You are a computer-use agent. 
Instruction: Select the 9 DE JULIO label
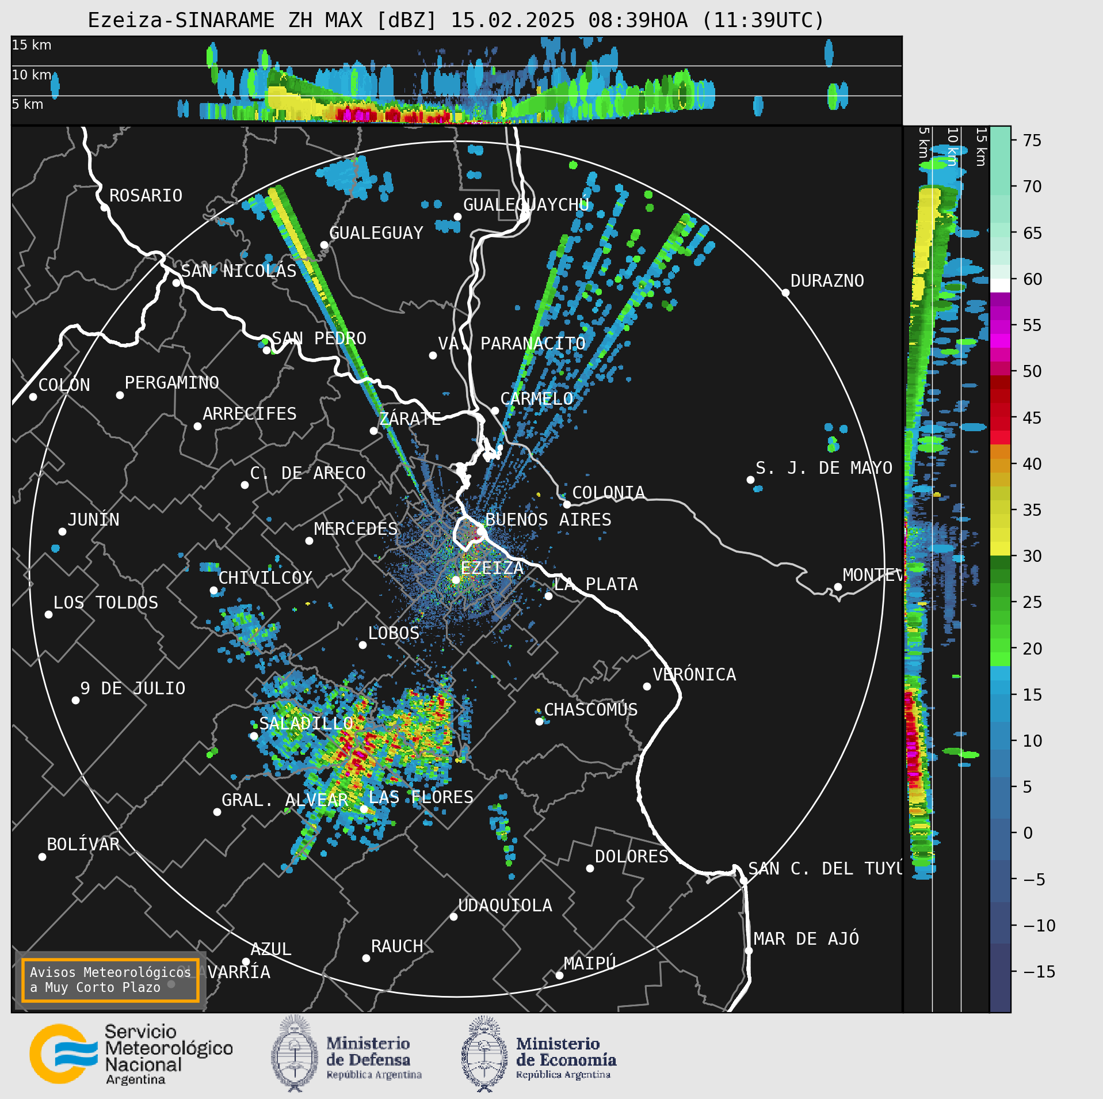132,689
